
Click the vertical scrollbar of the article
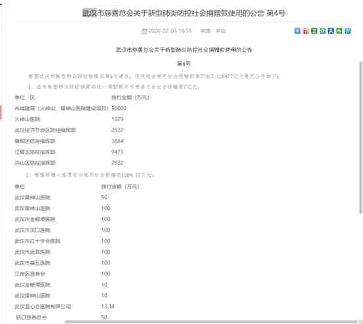[360, 137]
